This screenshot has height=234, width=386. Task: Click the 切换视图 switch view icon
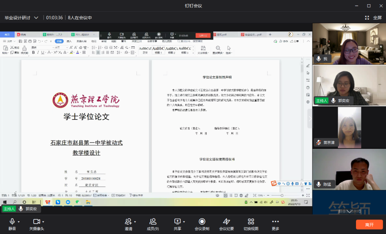[x=251, y=222]
